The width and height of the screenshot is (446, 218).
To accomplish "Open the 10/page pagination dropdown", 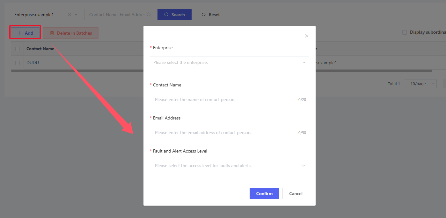I will (420, 84).
